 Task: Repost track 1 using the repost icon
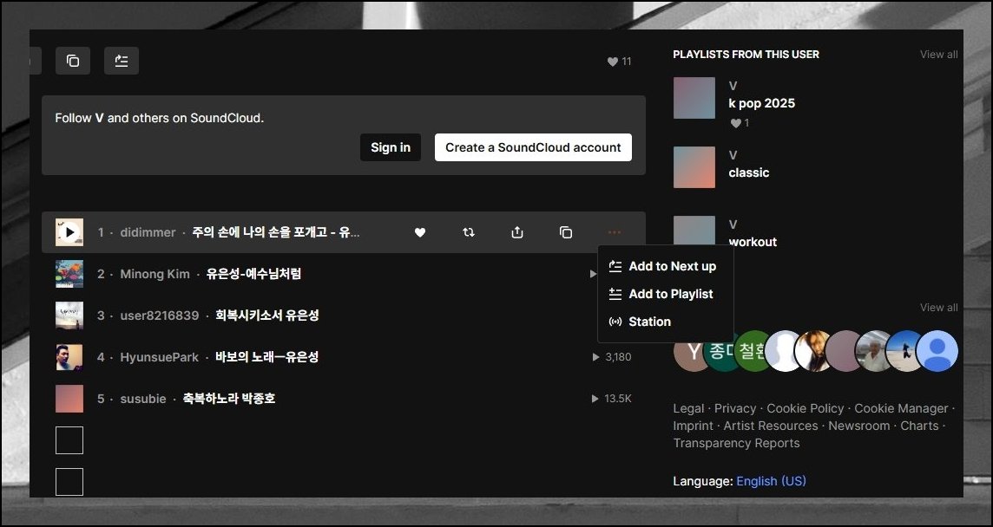(469, 232)
